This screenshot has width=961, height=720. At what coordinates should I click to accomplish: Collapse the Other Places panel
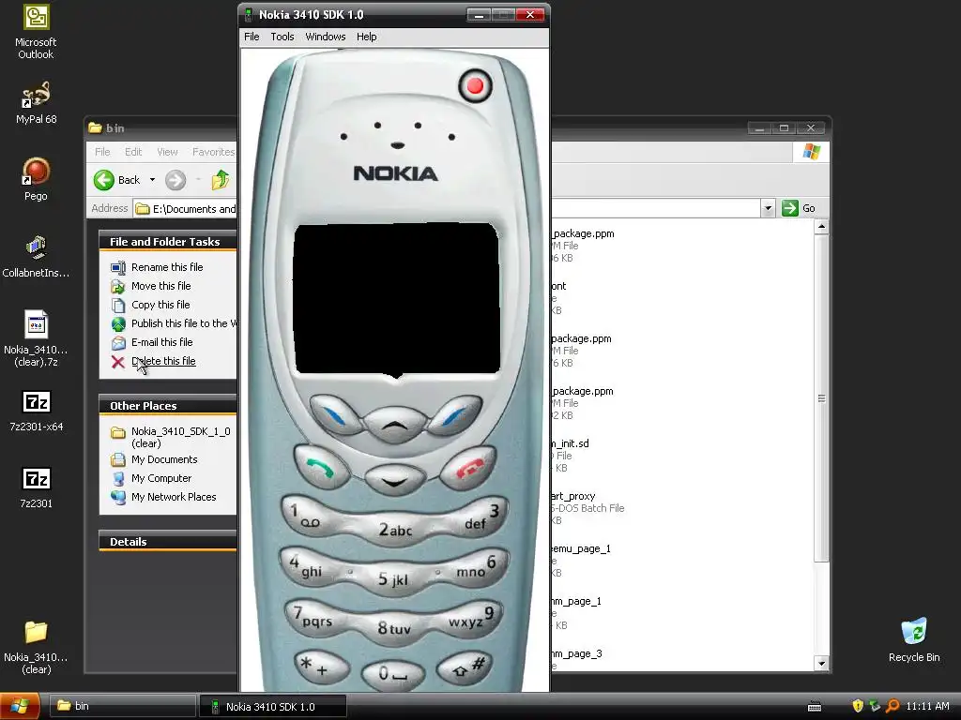(167, 406)
